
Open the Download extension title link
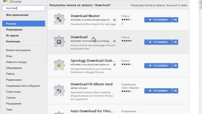click(x=79, y=37)
